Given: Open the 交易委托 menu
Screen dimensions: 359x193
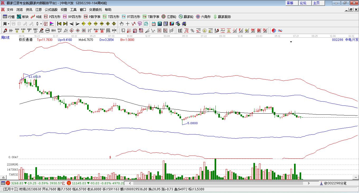Looking at the screenshot, I should pyautogui.click(x=95, y=10).
